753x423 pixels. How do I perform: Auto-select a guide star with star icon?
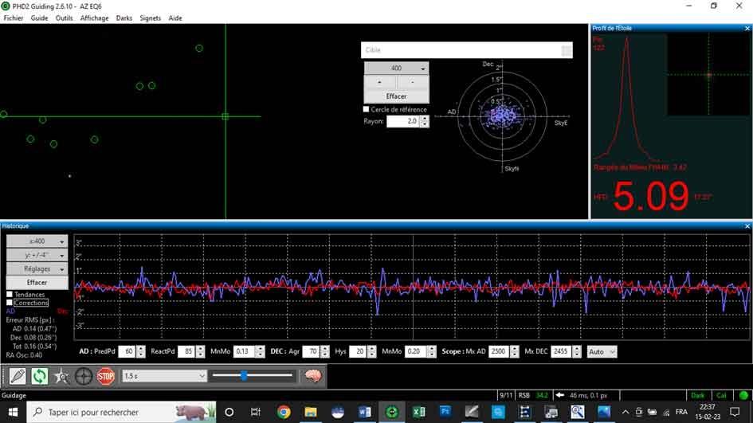[x=61, y=376]
